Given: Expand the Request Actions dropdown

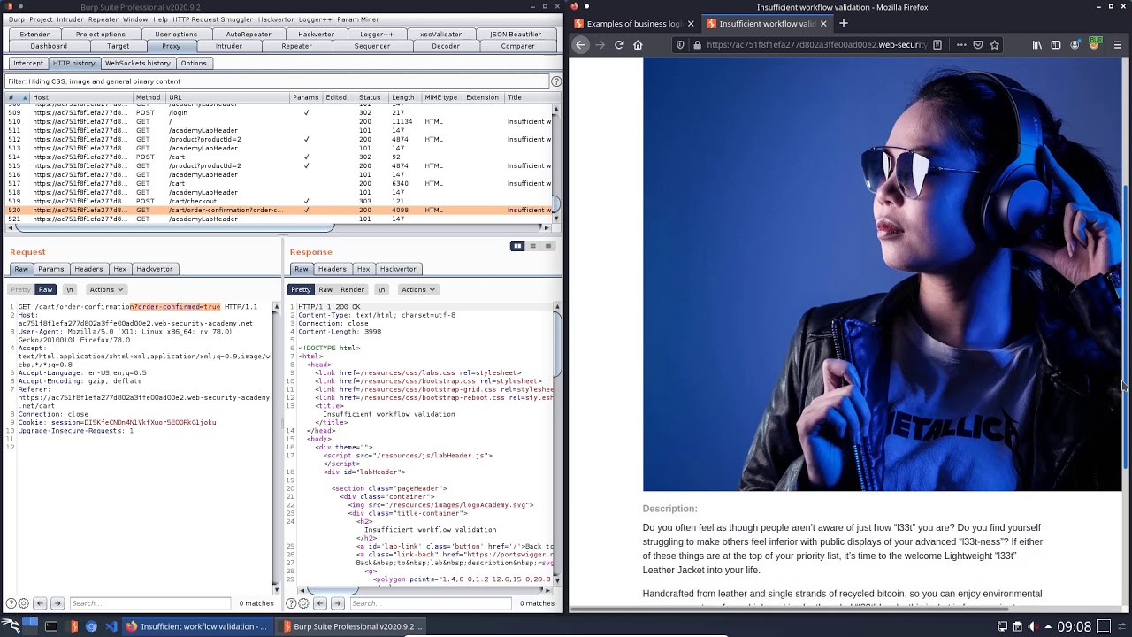Looking at the screenshot, I should (x=106, y=289).
